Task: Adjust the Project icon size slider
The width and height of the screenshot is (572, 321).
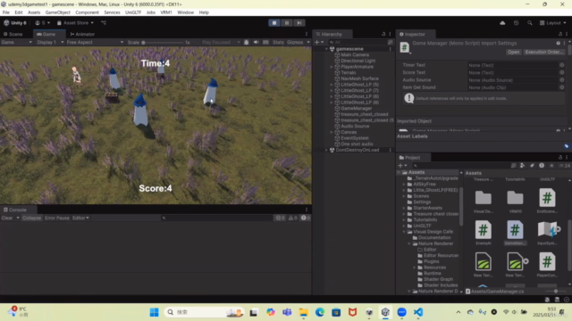Action: pyautogui.click(x=555, y=292)
